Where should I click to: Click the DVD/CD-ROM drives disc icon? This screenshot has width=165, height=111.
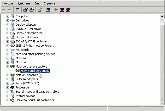coord(13,29)
